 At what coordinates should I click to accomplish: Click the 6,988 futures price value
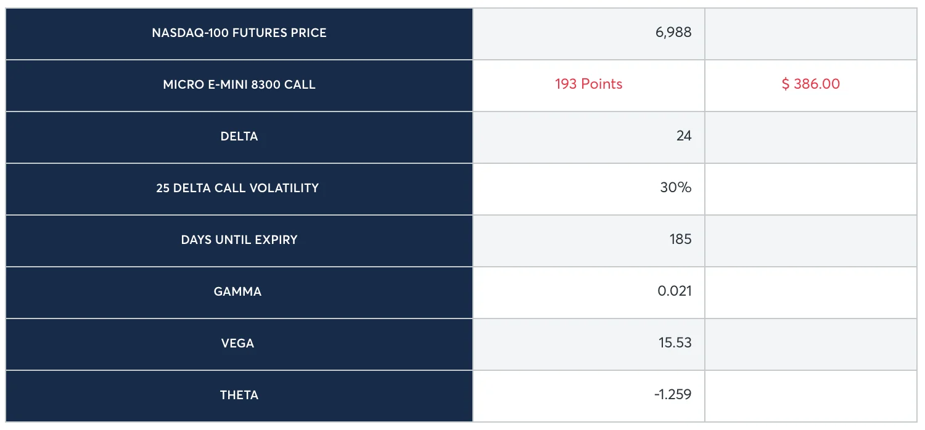673,33
